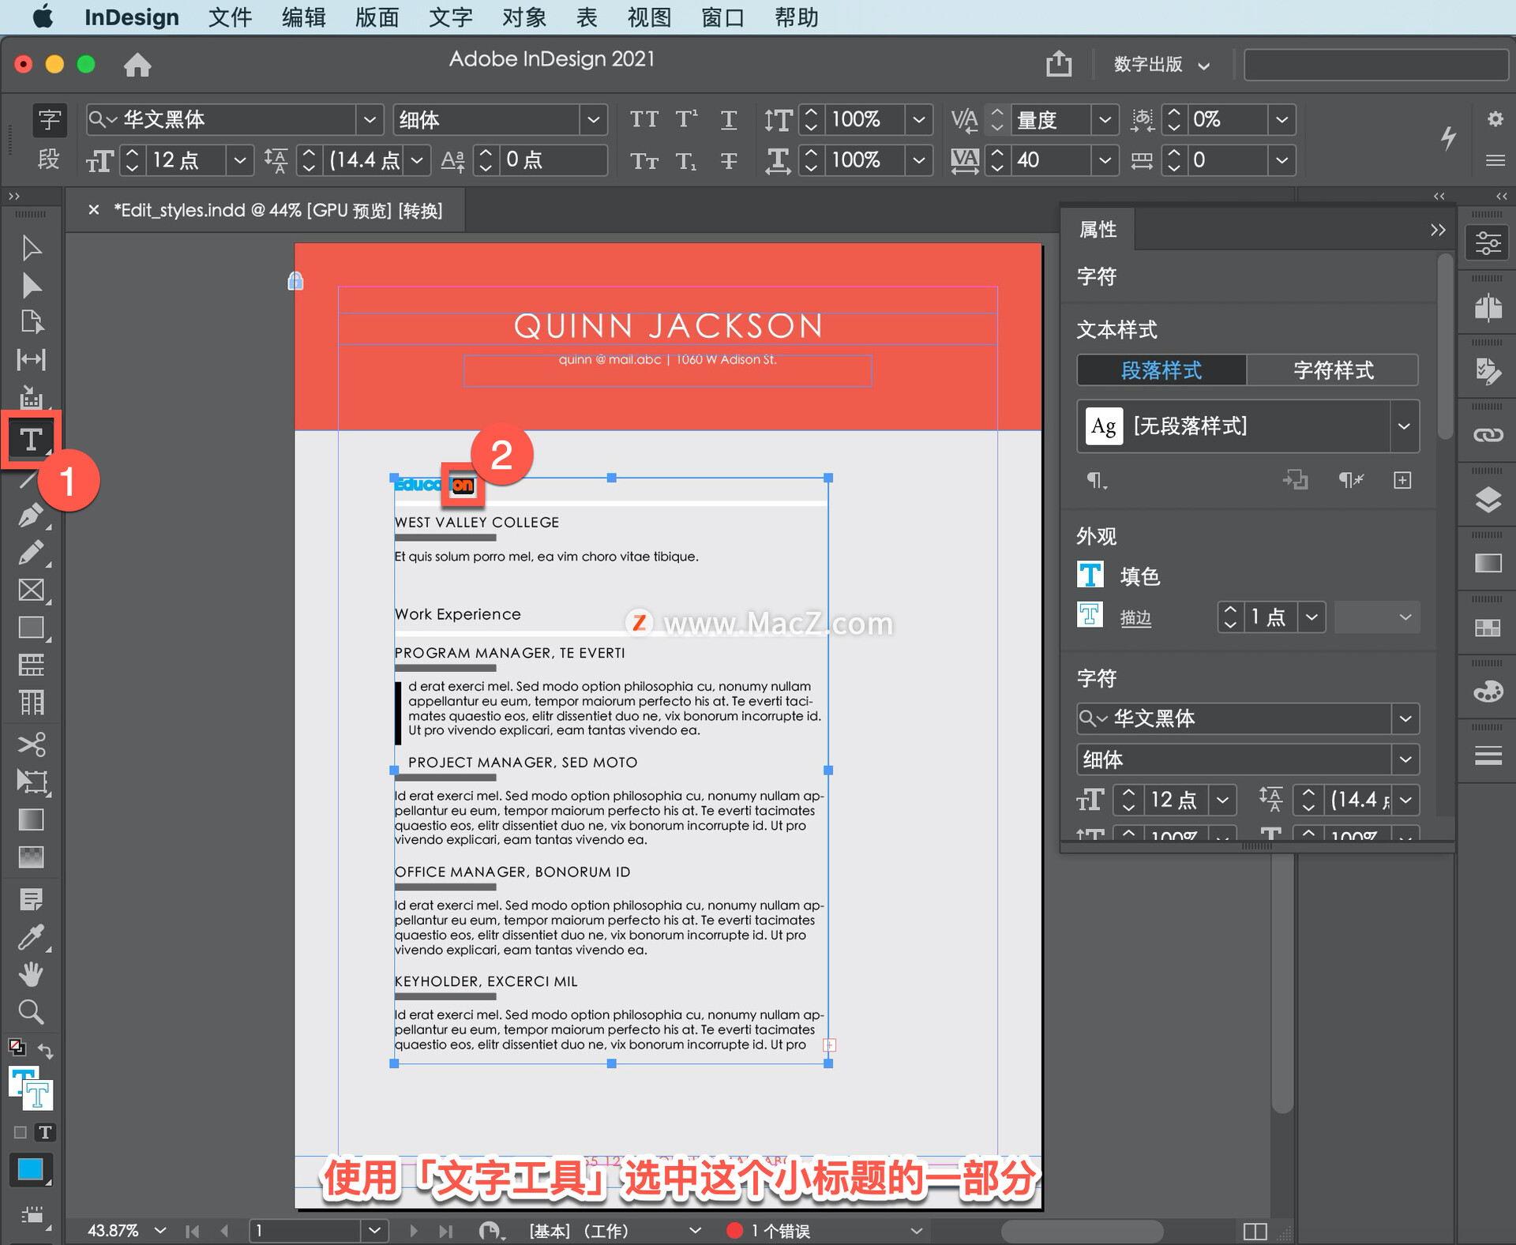Select the Pen tool
This screenshot has height=1245, width=1516.
click(31, 515)
